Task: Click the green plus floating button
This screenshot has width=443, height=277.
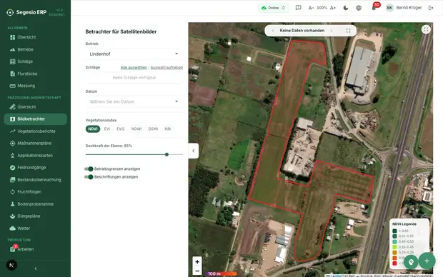Action: pos(427,261)
